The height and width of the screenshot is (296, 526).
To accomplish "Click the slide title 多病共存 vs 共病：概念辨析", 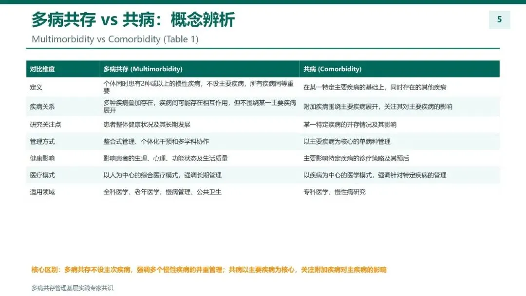I will click(133, 20).
